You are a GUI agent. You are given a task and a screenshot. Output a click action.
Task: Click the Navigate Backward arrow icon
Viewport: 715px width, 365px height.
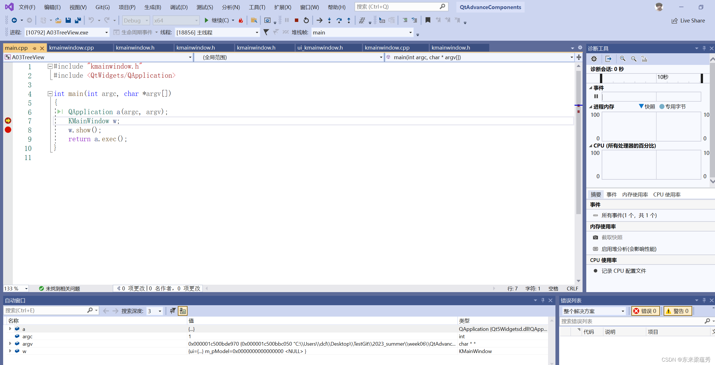14,20
